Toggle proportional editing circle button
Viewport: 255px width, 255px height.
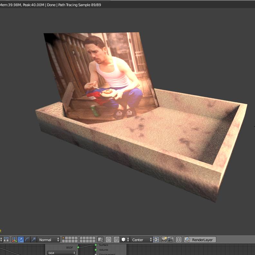click(109, 240)
